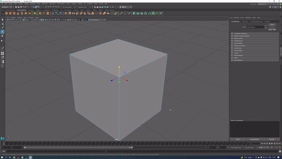Open the viewport Shading menu

pos(13,18)
